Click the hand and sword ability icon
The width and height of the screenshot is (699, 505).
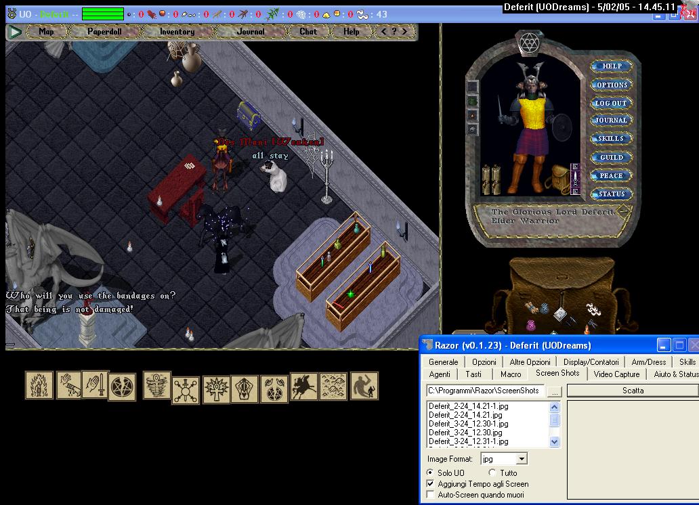pyautogui.click(x=95, y=385)
